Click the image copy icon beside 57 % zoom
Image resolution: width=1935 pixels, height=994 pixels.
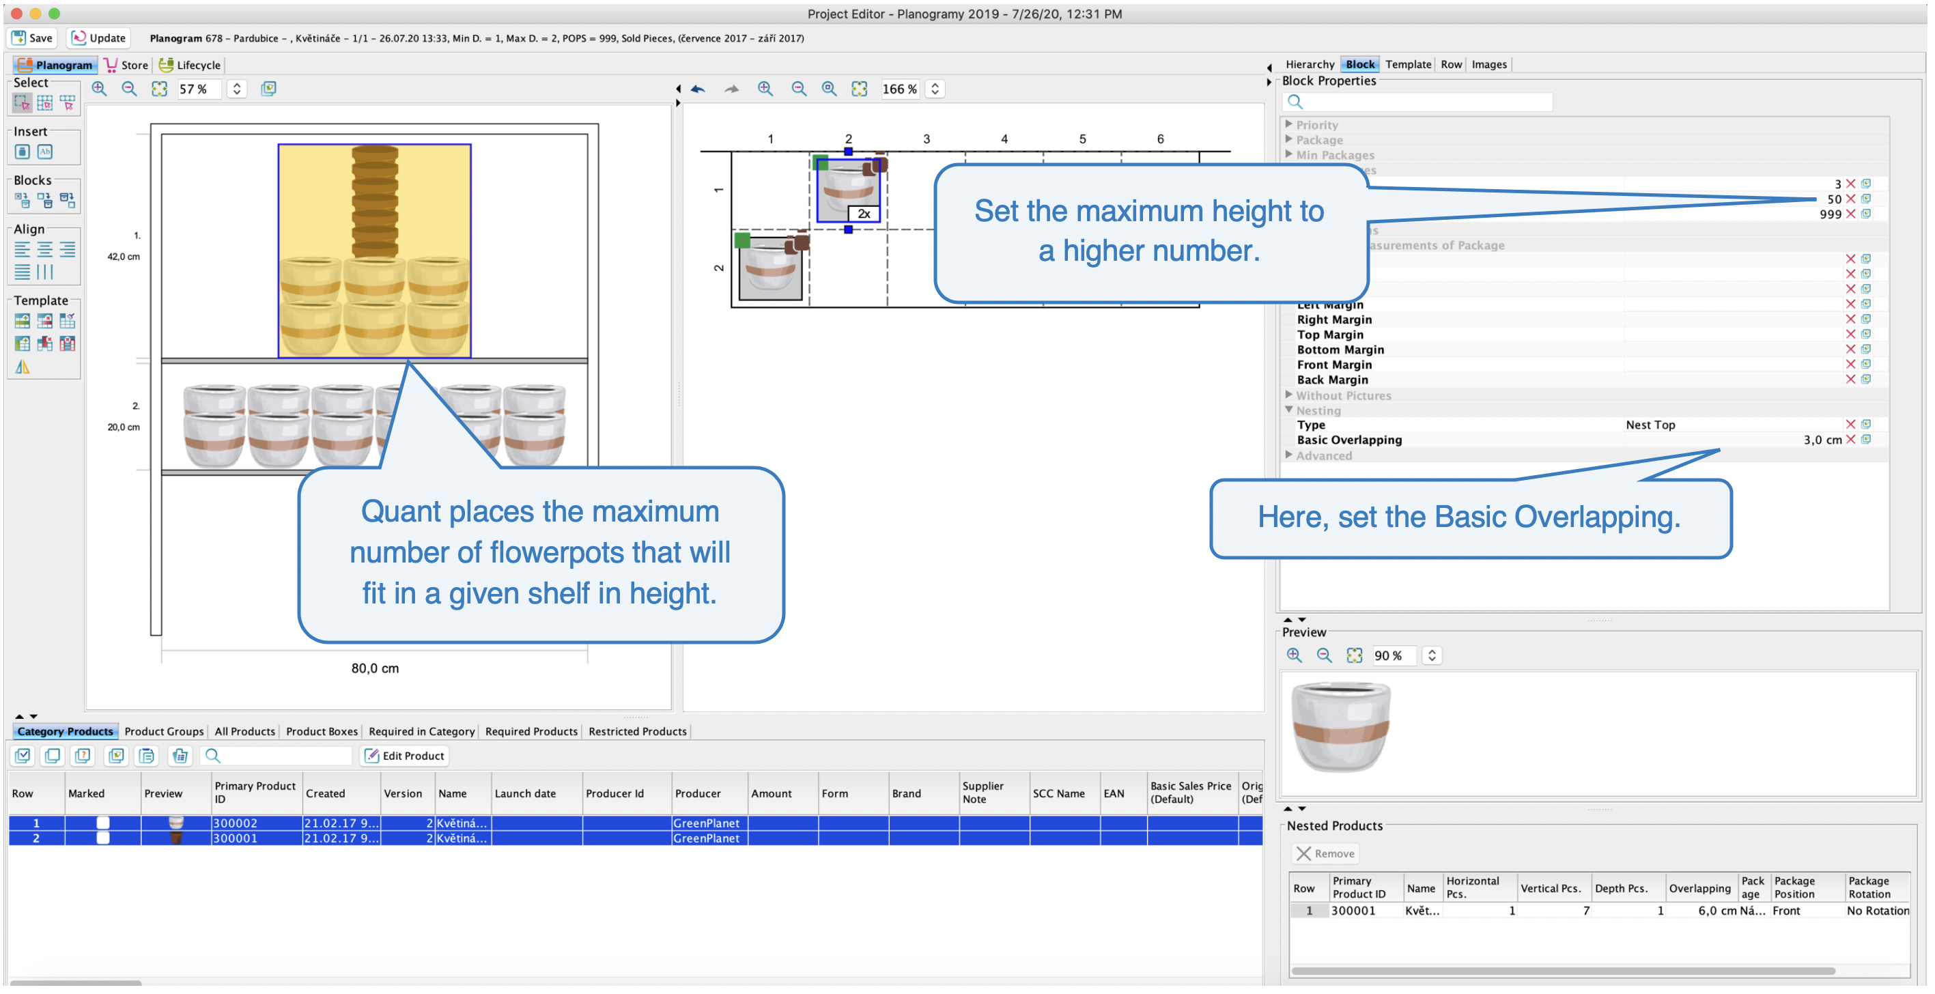point(268,89)
